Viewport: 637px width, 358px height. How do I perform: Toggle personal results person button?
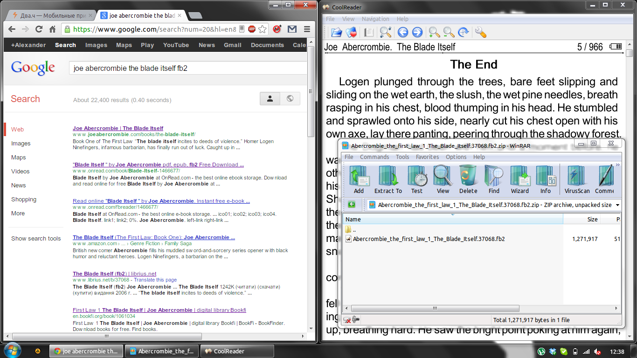(270, 99)
